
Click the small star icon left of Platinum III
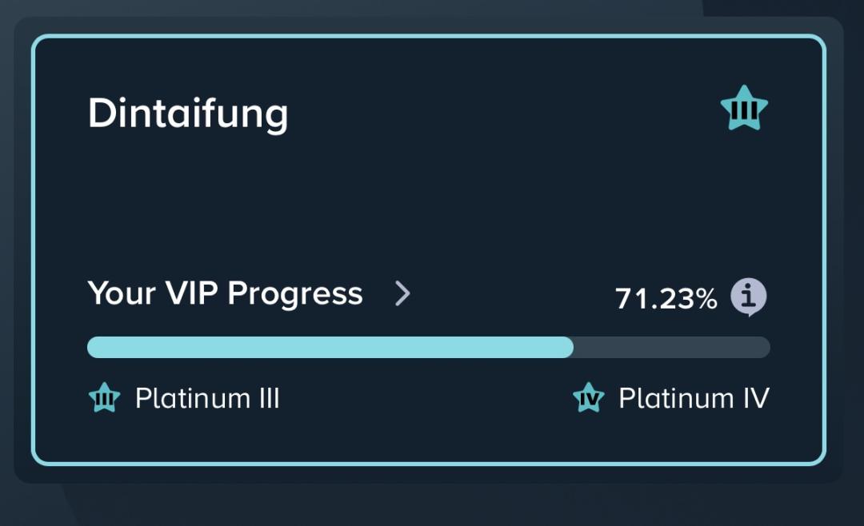104,398
